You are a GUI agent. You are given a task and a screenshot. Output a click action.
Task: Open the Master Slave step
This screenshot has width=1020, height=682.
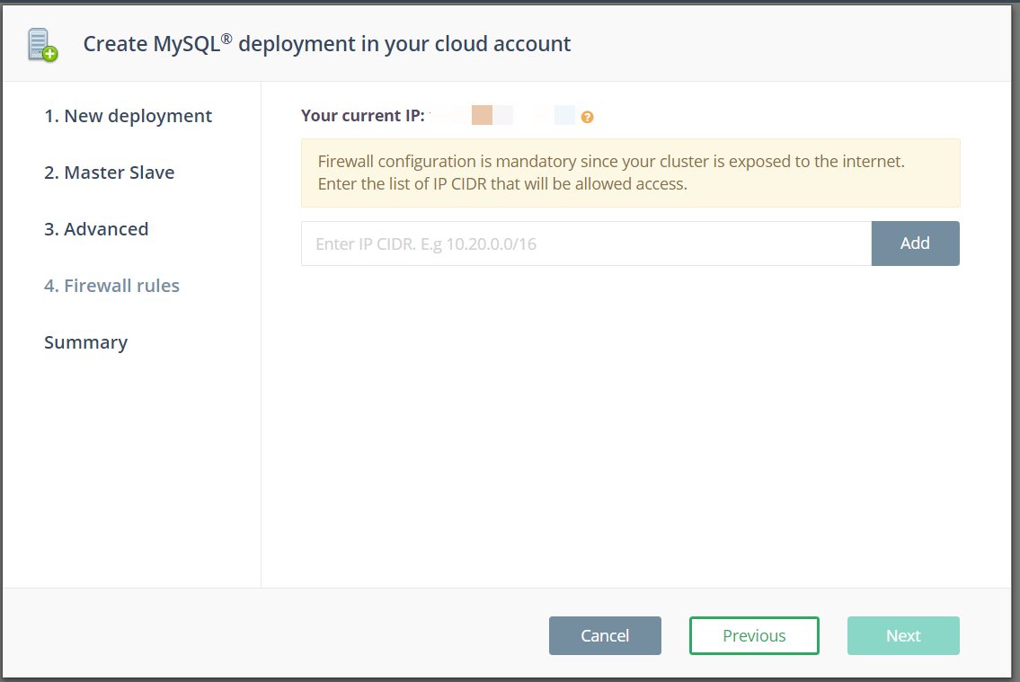[110, 173]
